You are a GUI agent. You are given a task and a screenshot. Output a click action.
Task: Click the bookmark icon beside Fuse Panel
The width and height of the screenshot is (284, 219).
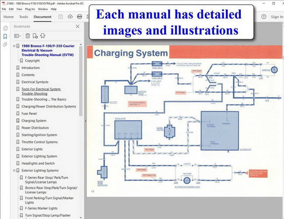point(18,114)
